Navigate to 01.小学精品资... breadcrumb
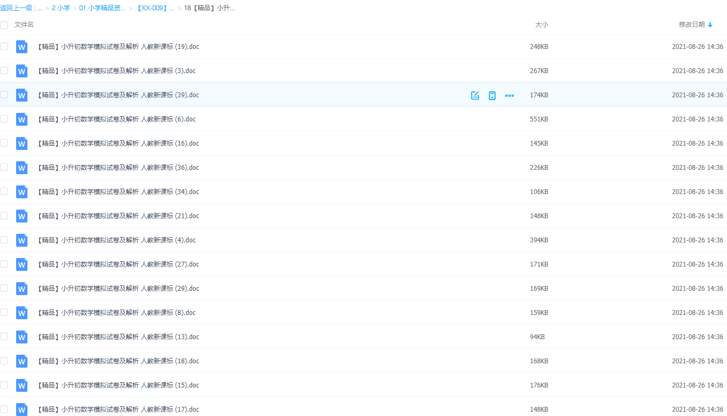This screenshot has width=727, height=416. (x=102, y=8)
